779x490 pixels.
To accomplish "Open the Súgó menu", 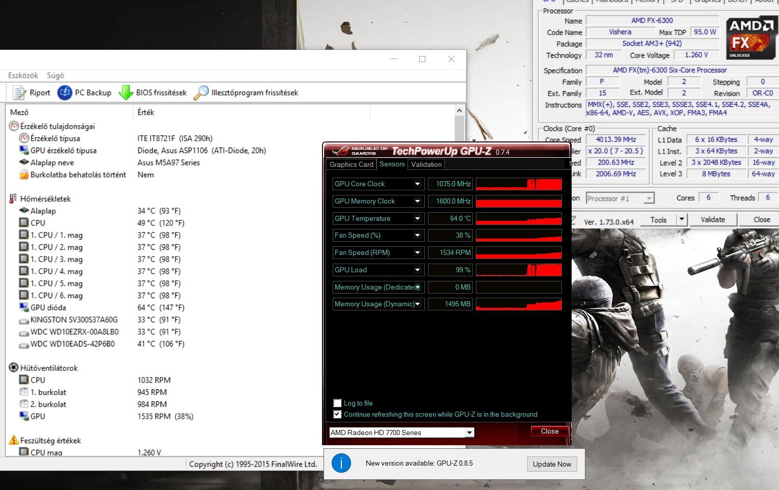I will [x=56, y=75].
